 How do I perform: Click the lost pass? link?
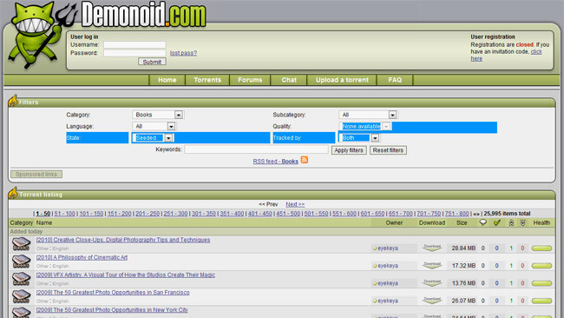coord(183,53)
